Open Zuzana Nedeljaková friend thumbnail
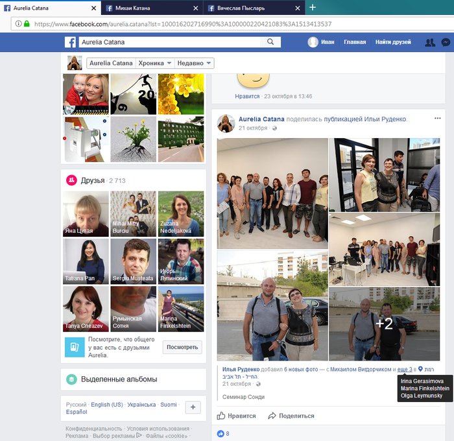 click(181, 214)
